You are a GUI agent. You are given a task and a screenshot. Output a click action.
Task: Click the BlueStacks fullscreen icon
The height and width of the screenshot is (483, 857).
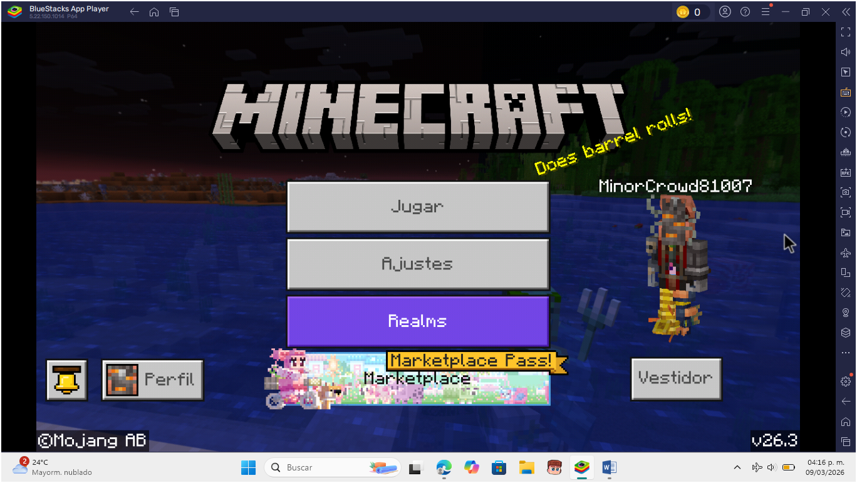coord(846,32)
